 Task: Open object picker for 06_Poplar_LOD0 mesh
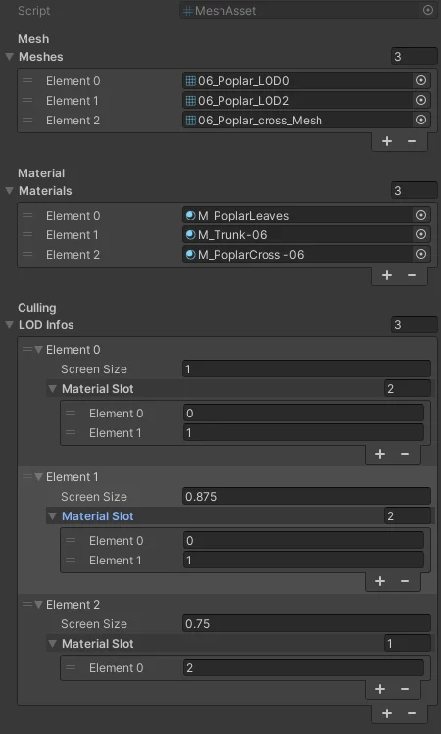pos(421,80)
